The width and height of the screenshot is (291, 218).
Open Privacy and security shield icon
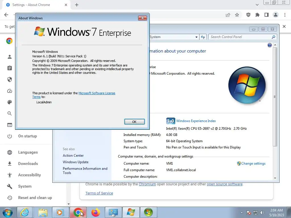point(10,79)
